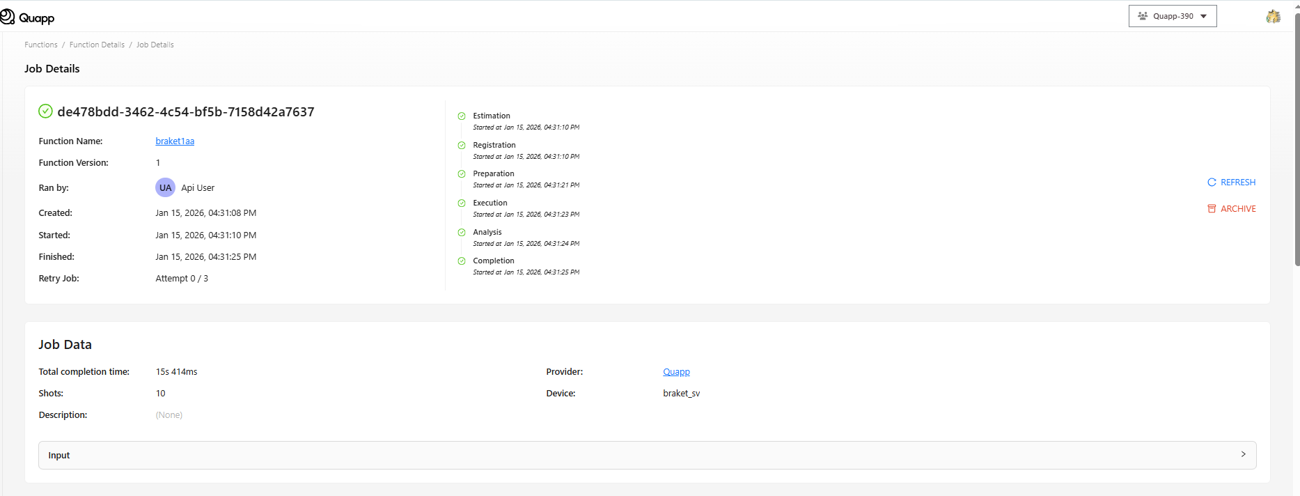Screen dimensions: 1300x496
Task: Navigate to Function Details breadcrumb
Action: (x=97, y=45)
